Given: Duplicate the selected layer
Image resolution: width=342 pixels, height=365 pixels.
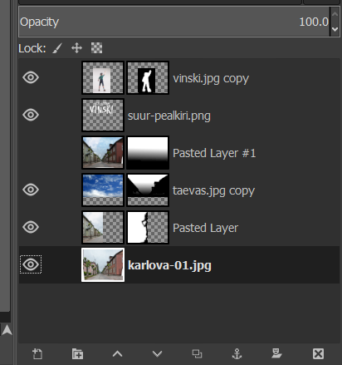Looking at the screenshot, I should click(x=197, y=354).
